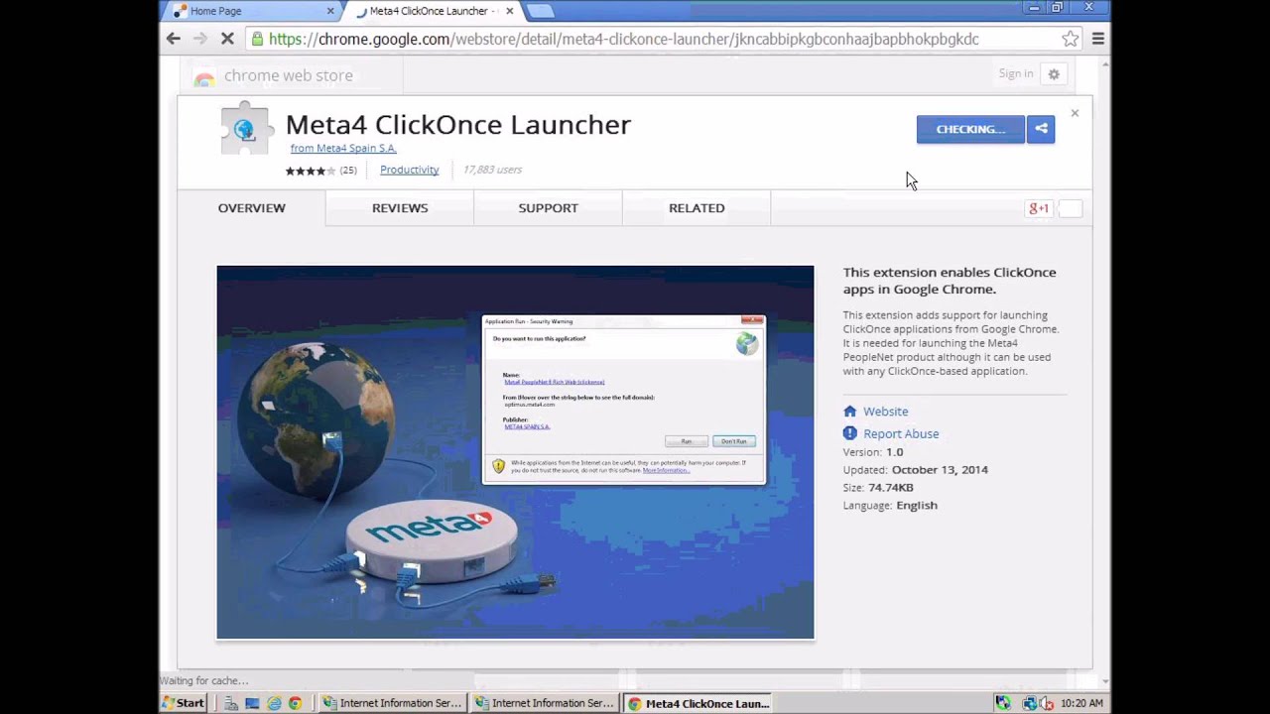Click the page vertical scrollbar up arrow
This screenshot has height=714, width=1270.
1105,64
